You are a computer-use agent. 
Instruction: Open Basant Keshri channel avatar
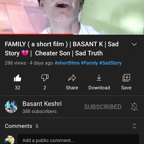[x=11, y=107]
